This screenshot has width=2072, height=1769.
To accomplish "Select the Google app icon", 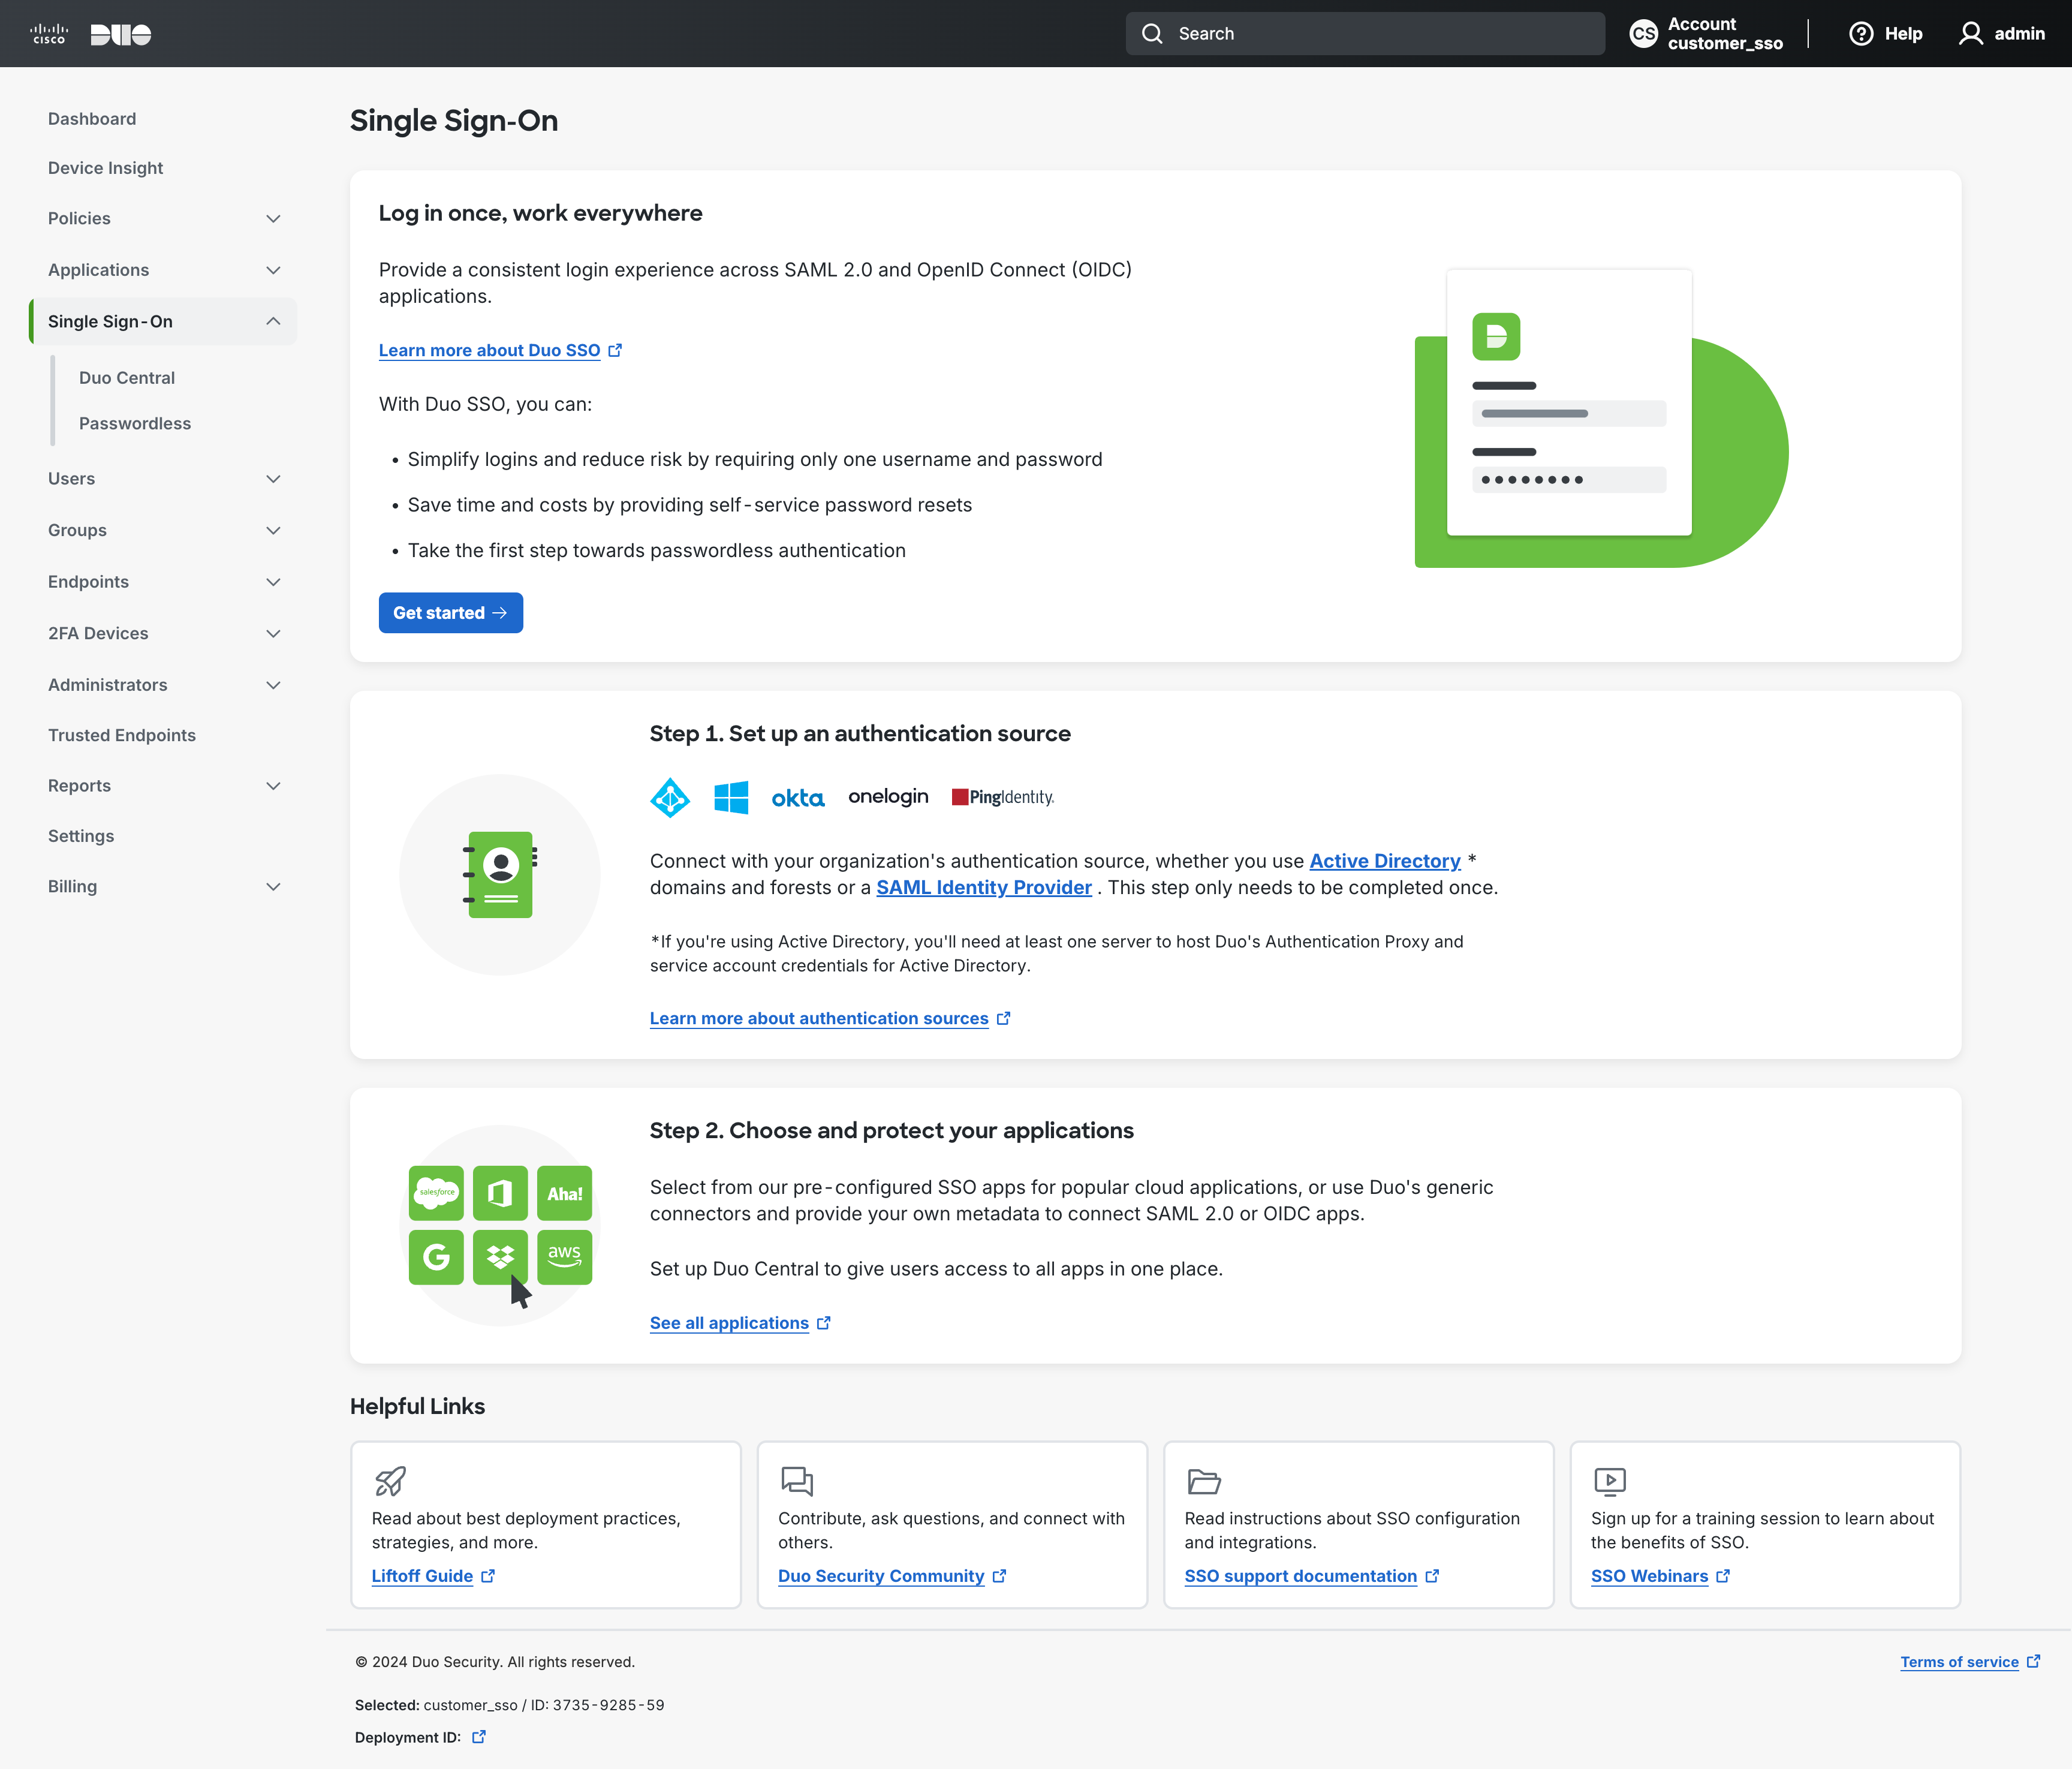I will pos(436,1257).
